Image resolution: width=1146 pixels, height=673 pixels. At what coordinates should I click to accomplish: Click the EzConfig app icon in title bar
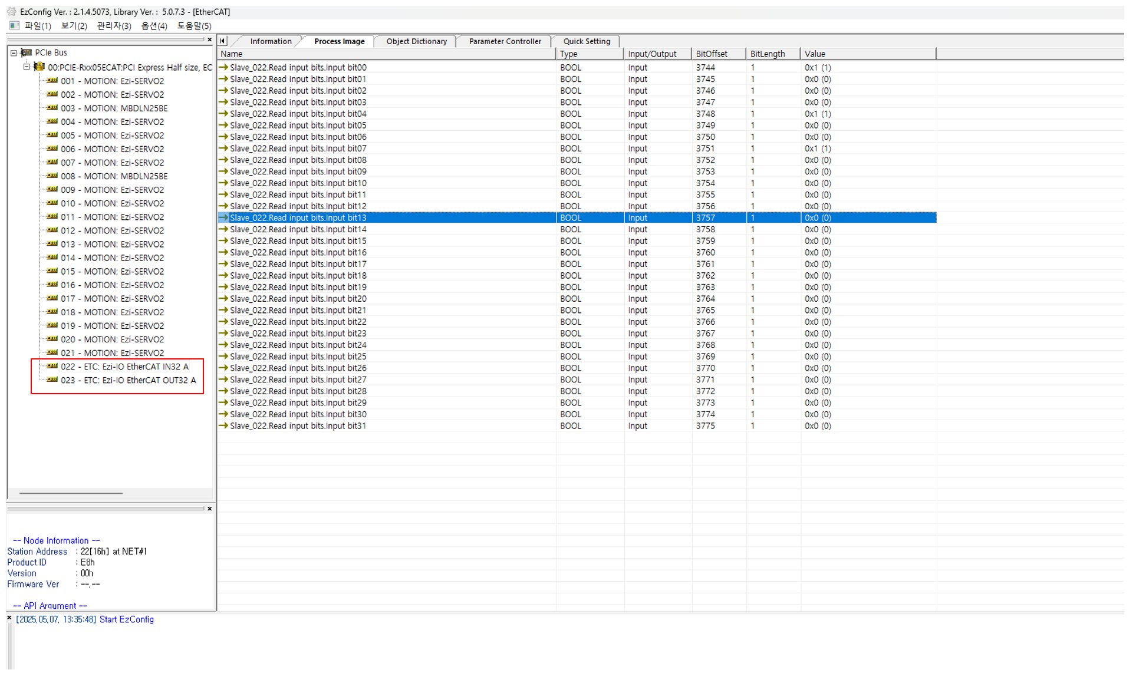(x=11, y=12)
